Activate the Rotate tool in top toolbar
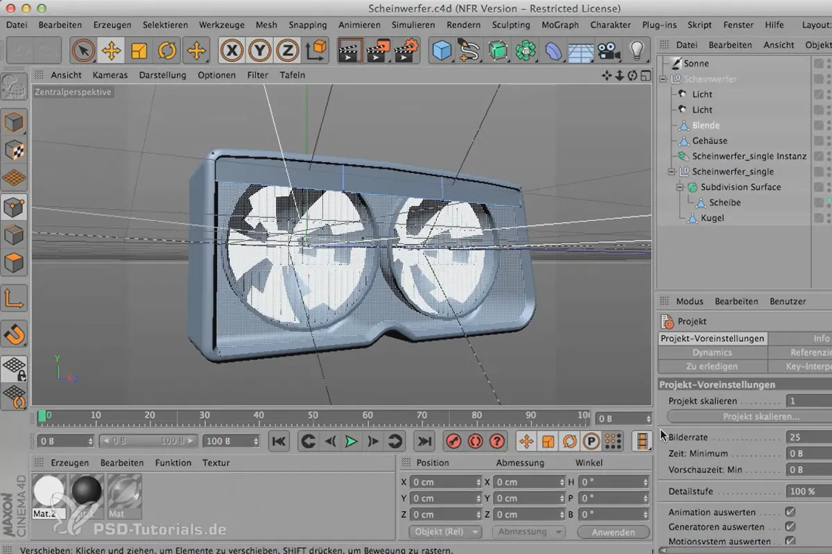Image resolution: width=832 pixels, height=554 pixels. pos(167,51)
